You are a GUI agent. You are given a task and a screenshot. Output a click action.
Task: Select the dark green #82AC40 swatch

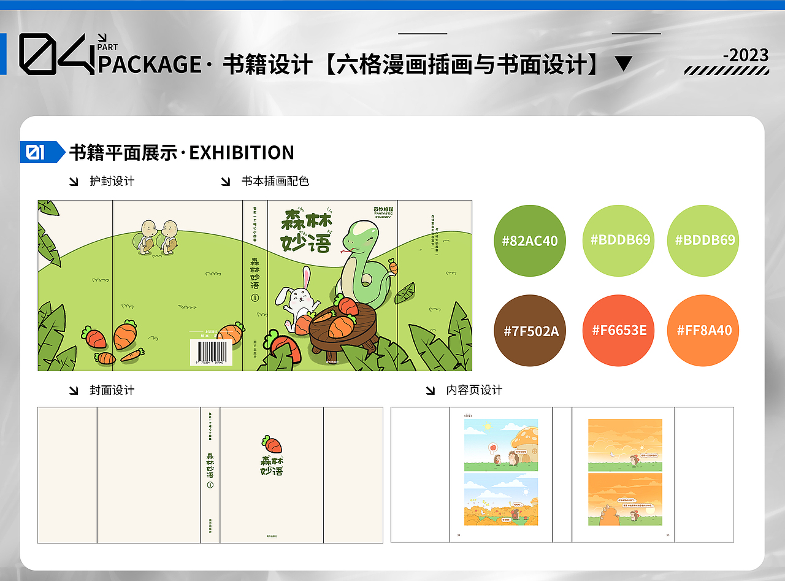click(x=530, y=240)
